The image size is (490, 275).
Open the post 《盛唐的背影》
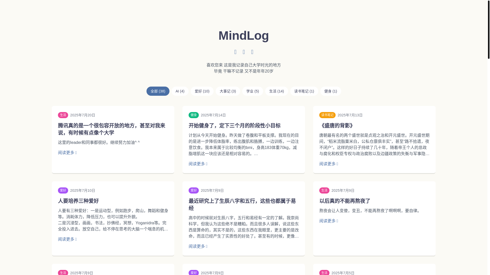point(337,126)
